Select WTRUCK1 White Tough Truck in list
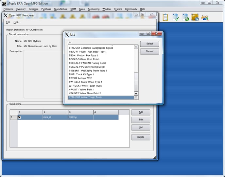 pyautogui.click(x=85, y=86)
